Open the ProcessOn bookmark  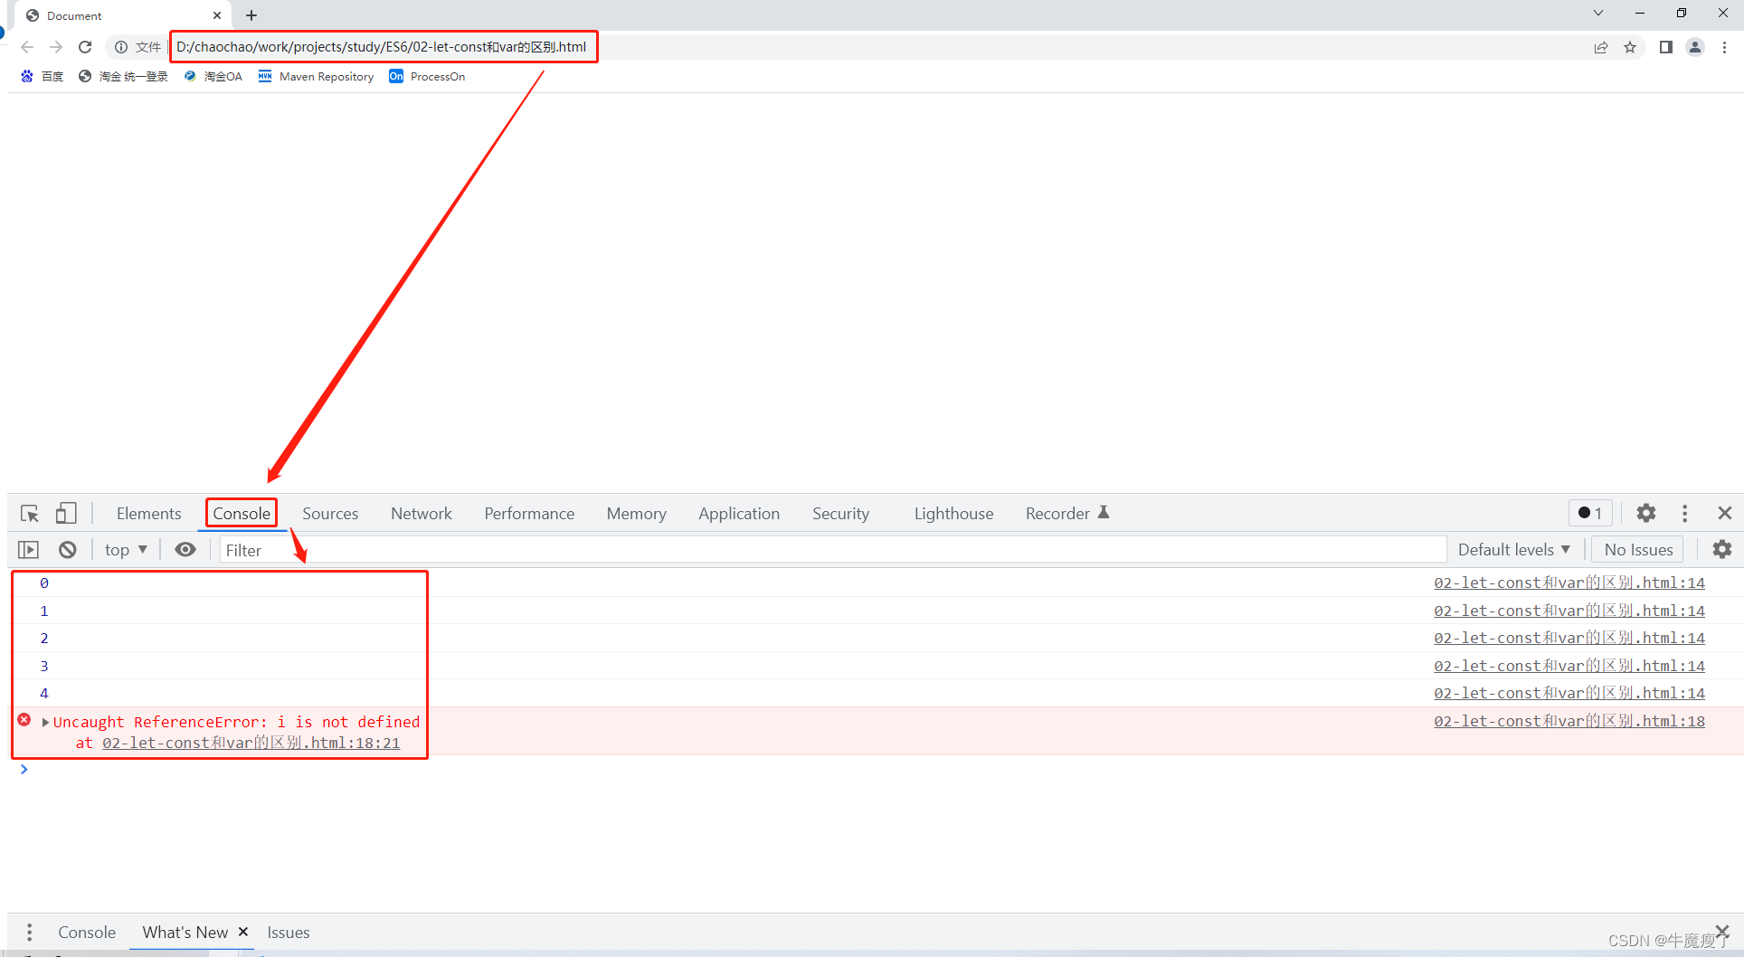427,77
